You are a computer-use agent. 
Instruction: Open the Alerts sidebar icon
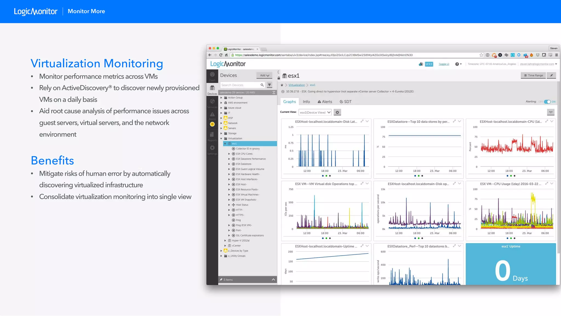point(212,116)
